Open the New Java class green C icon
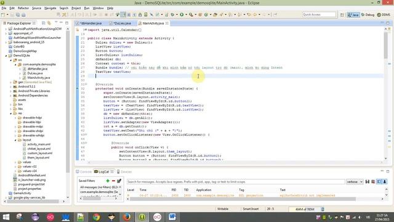The image size is (394, 222). click(206, 15)
